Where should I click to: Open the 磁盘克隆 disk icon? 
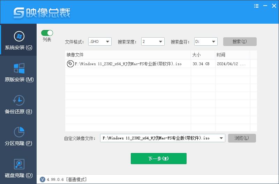[x=18, y=164]
